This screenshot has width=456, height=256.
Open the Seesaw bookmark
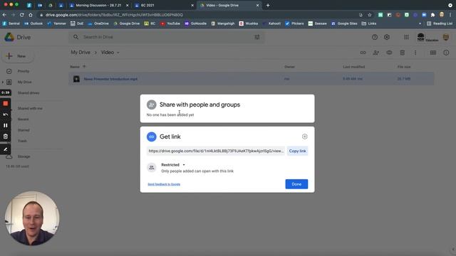point(317,23)
